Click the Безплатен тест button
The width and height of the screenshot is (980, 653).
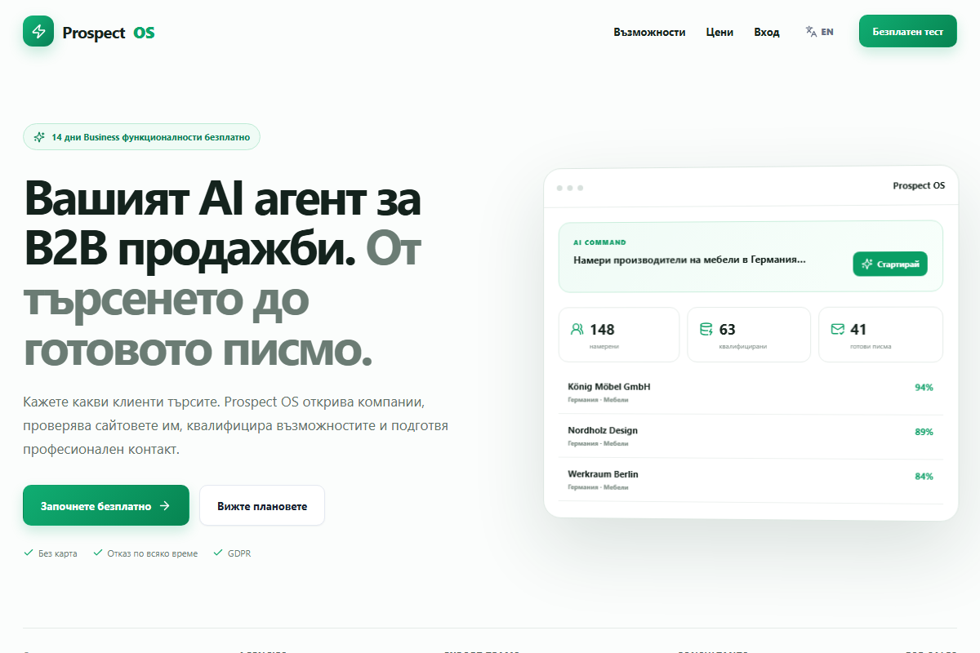[x=908, y=32]
